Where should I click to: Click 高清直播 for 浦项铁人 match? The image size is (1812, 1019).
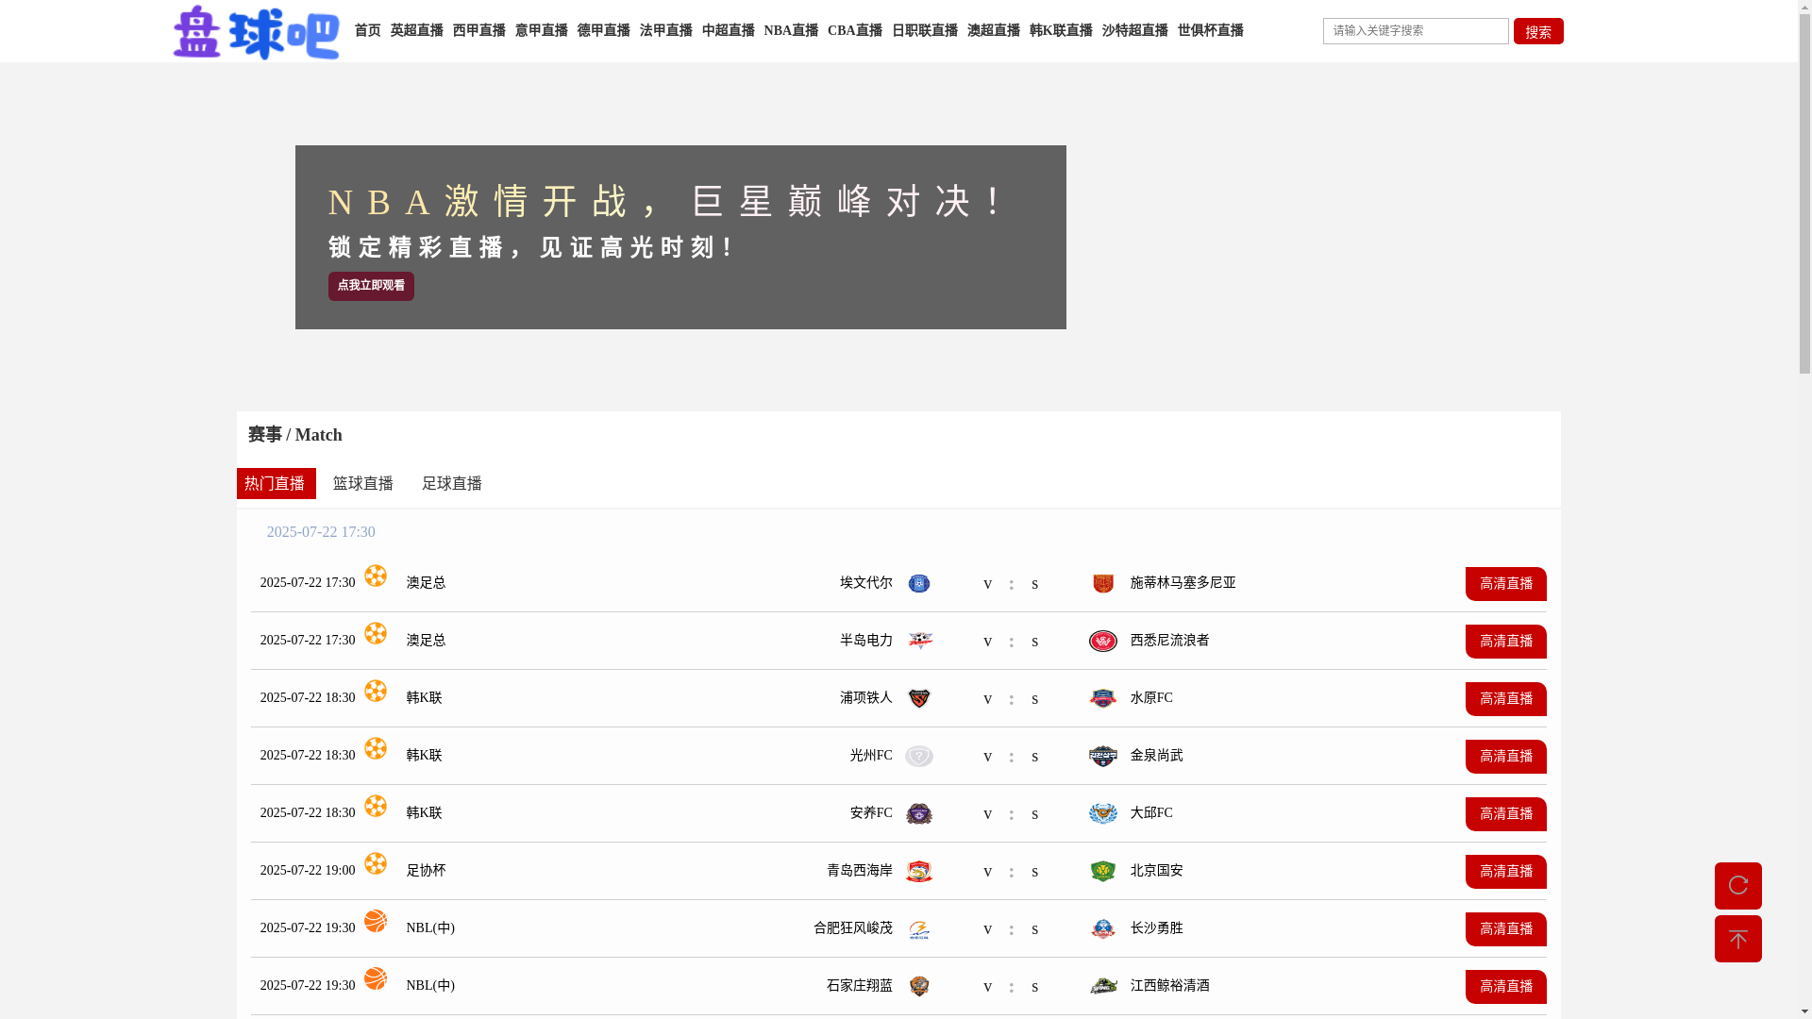pos(1505,699)
